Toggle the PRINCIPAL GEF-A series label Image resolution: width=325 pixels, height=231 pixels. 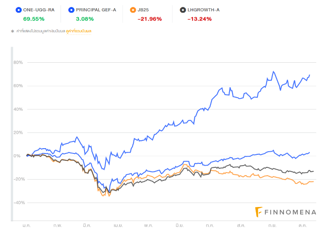tap(96, 10)
